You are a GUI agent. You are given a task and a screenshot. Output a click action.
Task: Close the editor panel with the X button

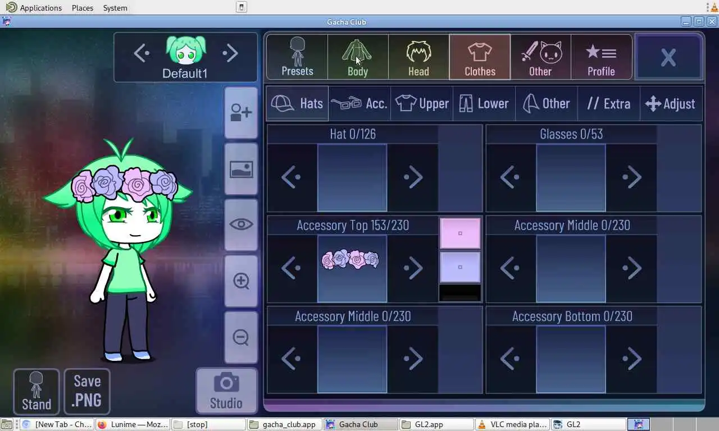click(x=668, y=57)
